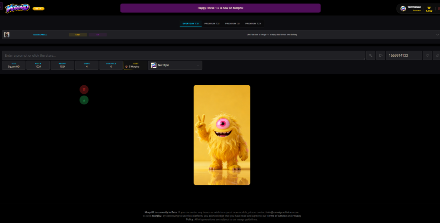Viewport: 440px width, 223px height.
Task: Click the Width 1024 field
Action: click(x=38, y=65)
